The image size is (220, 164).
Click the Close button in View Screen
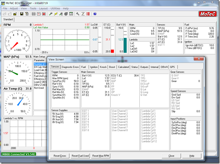(x=171, y=156)
